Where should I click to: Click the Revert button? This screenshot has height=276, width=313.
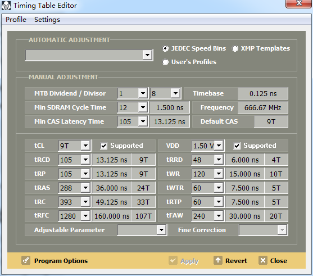click(x=230, y=261)
